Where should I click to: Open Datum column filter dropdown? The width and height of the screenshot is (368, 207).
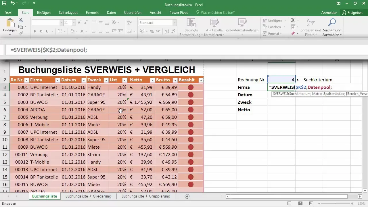pos(84,80)
